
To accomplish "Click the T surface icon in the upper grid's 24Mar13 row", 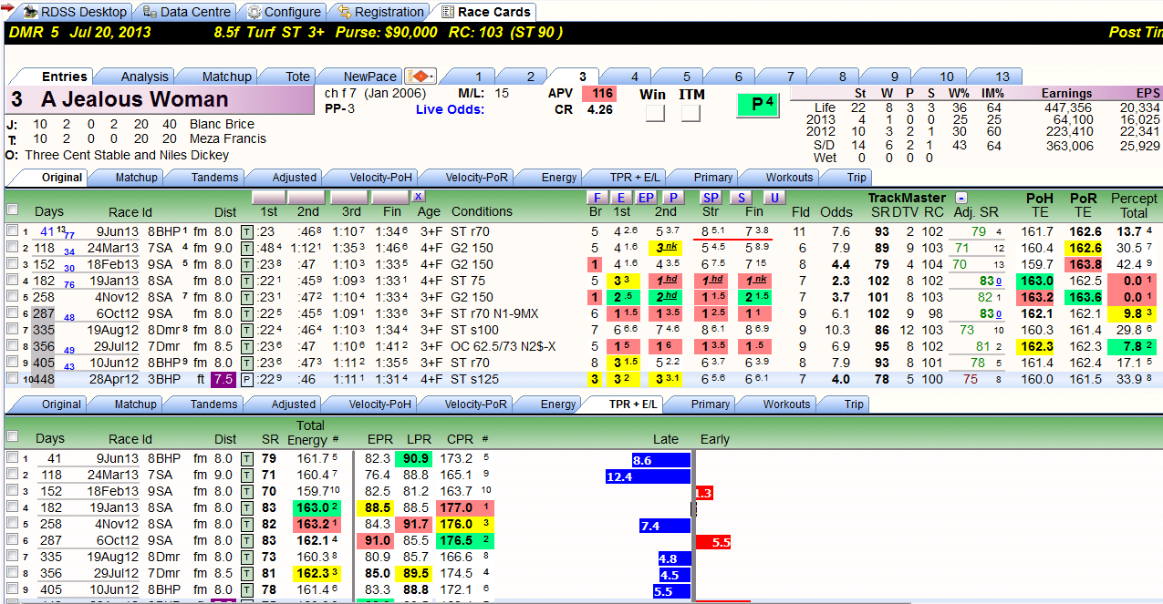I will 247,248.
